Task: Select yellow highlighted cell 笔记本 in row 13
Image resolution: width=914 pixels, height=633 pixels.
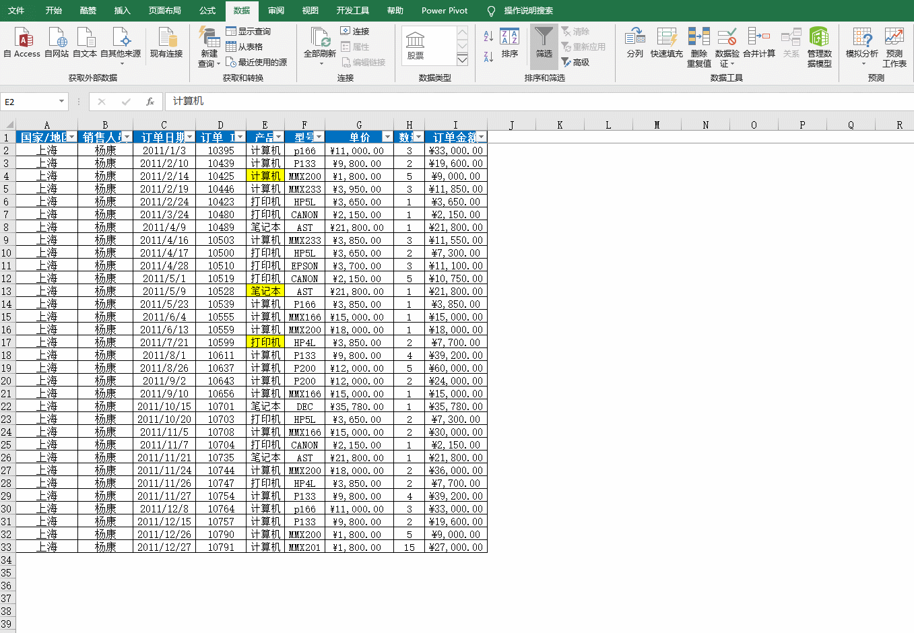Action: click(265, 292)
